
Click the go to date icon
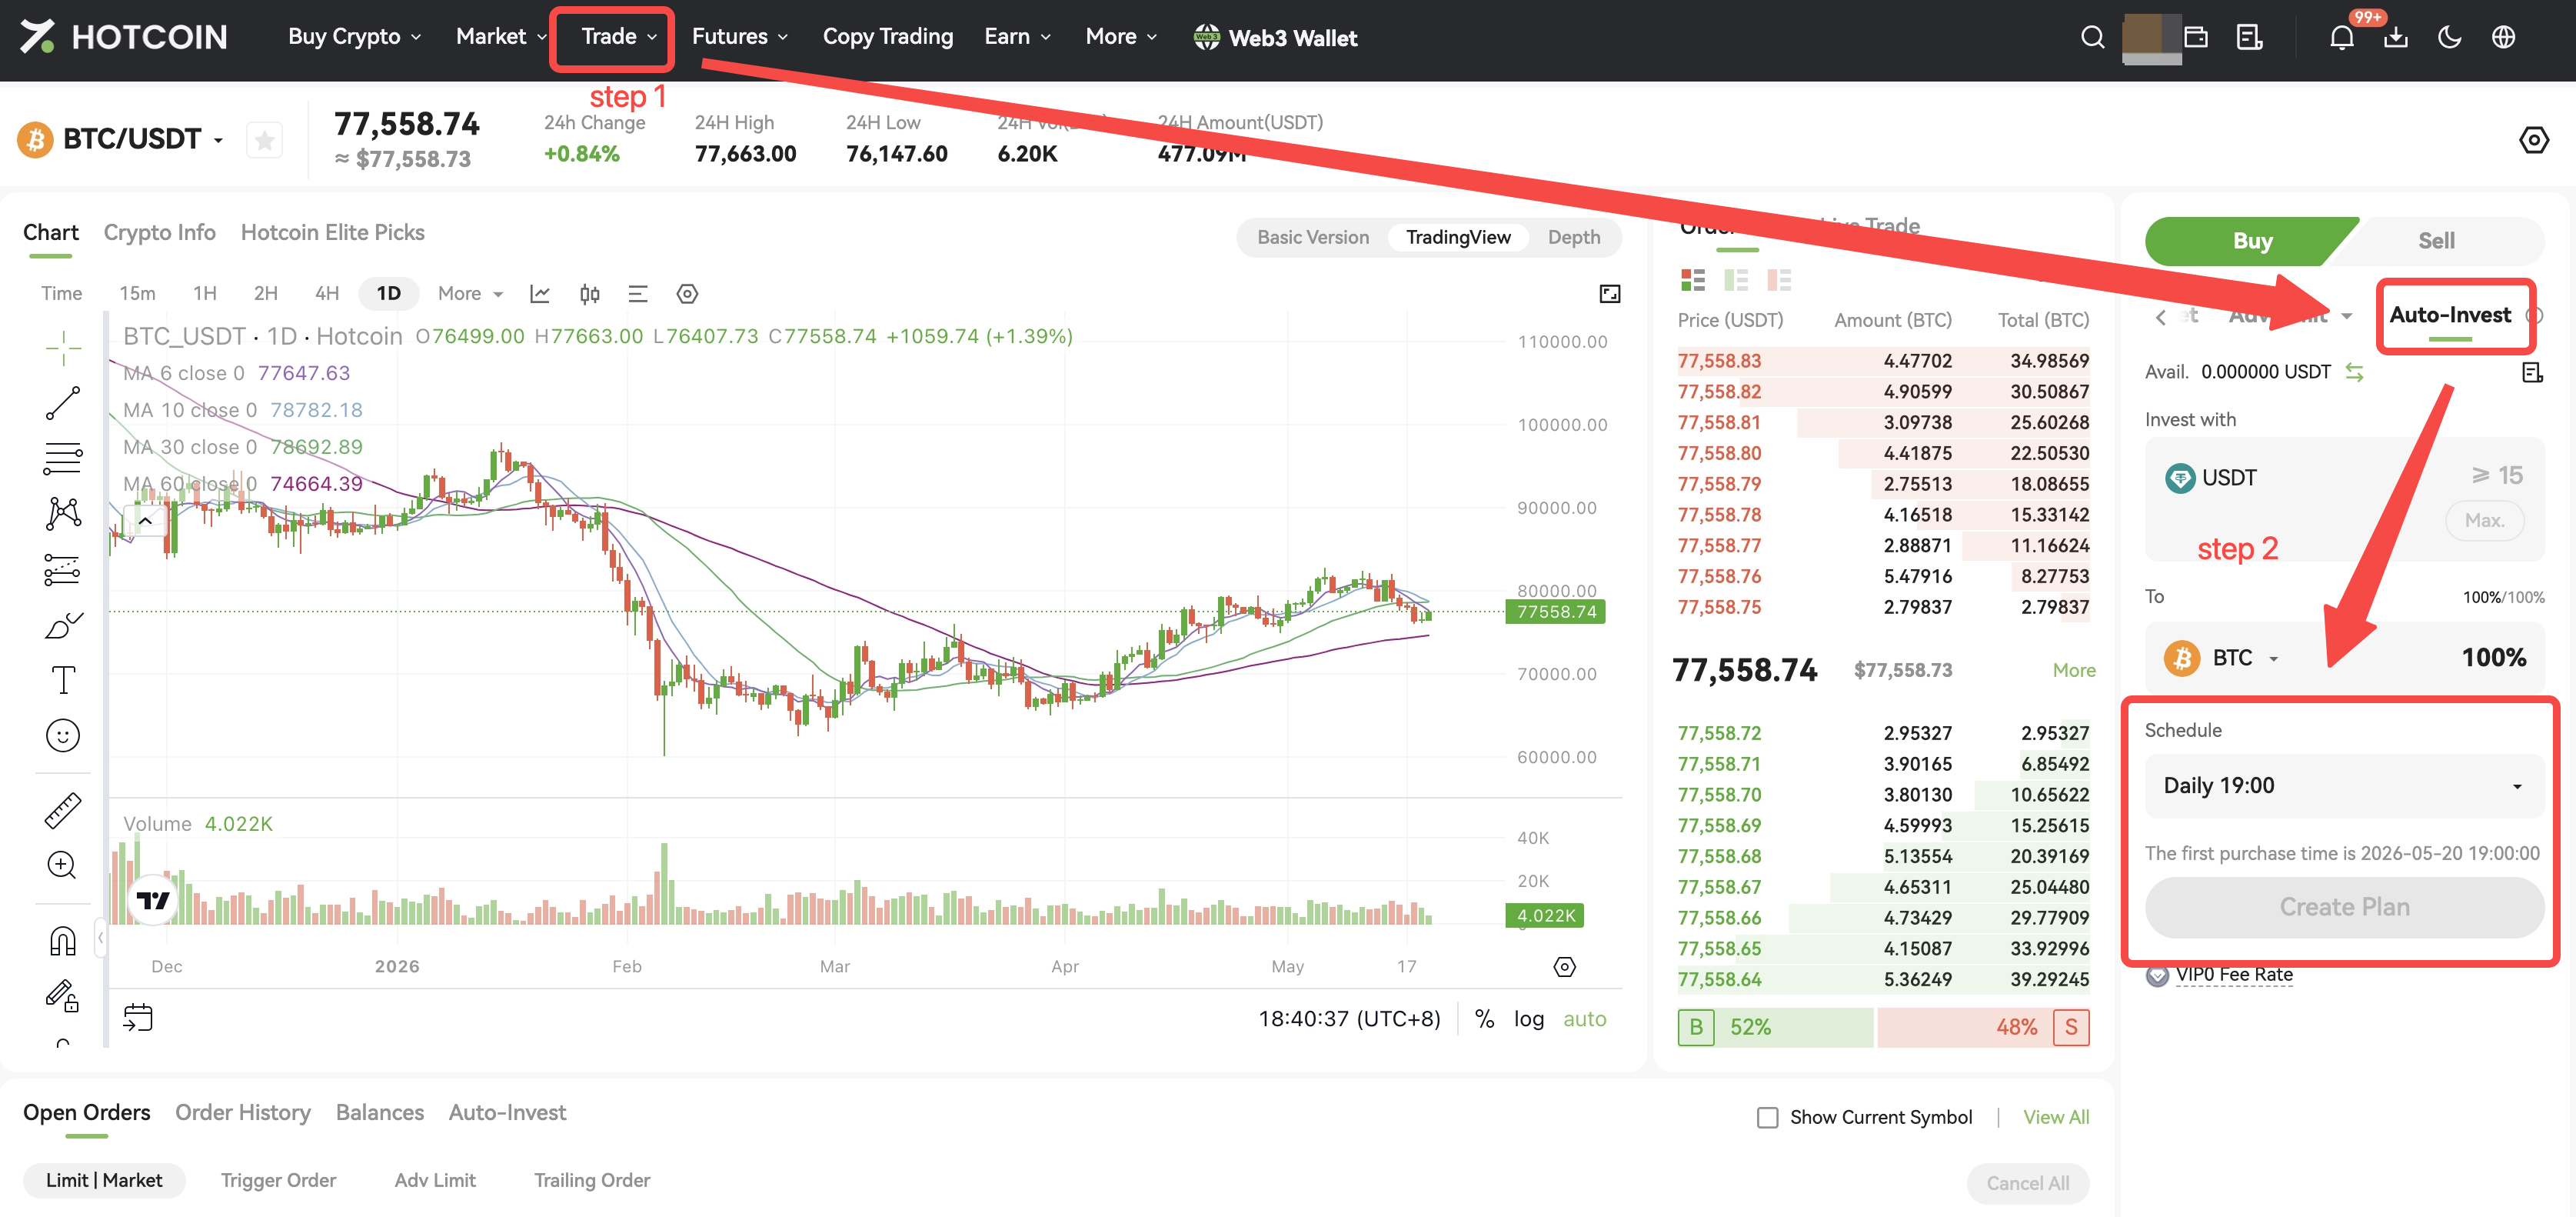tap(138, 1018)
